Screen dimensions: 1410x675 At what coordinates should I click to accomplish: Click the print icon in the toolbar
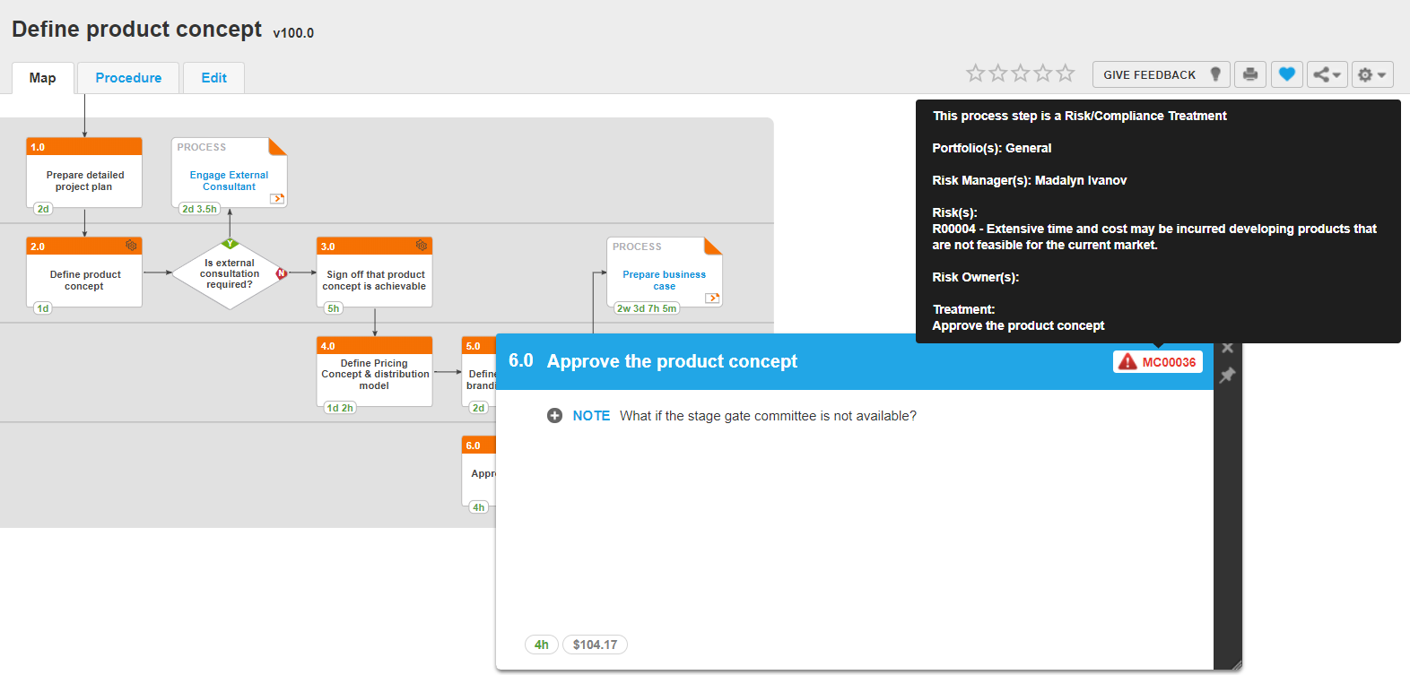point(1249,74)
